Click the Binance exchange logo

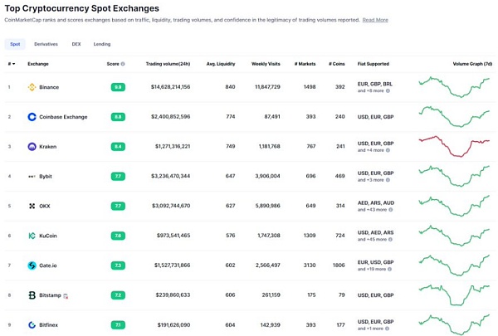coord(32,87)
